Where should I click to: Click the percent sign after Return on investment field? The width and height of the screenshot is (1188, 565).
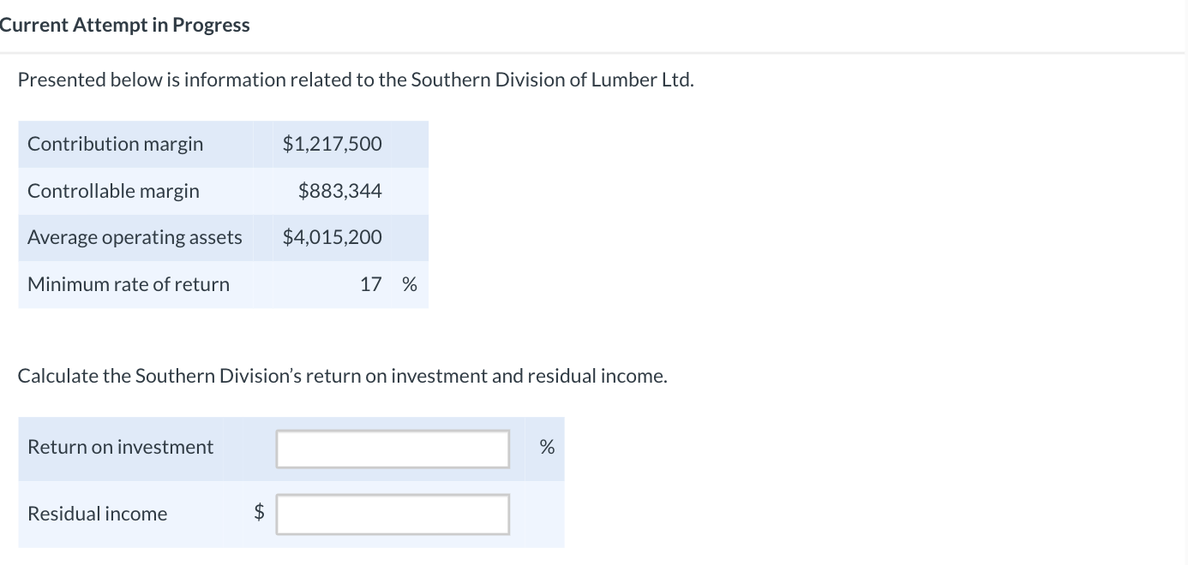(547, 447)
